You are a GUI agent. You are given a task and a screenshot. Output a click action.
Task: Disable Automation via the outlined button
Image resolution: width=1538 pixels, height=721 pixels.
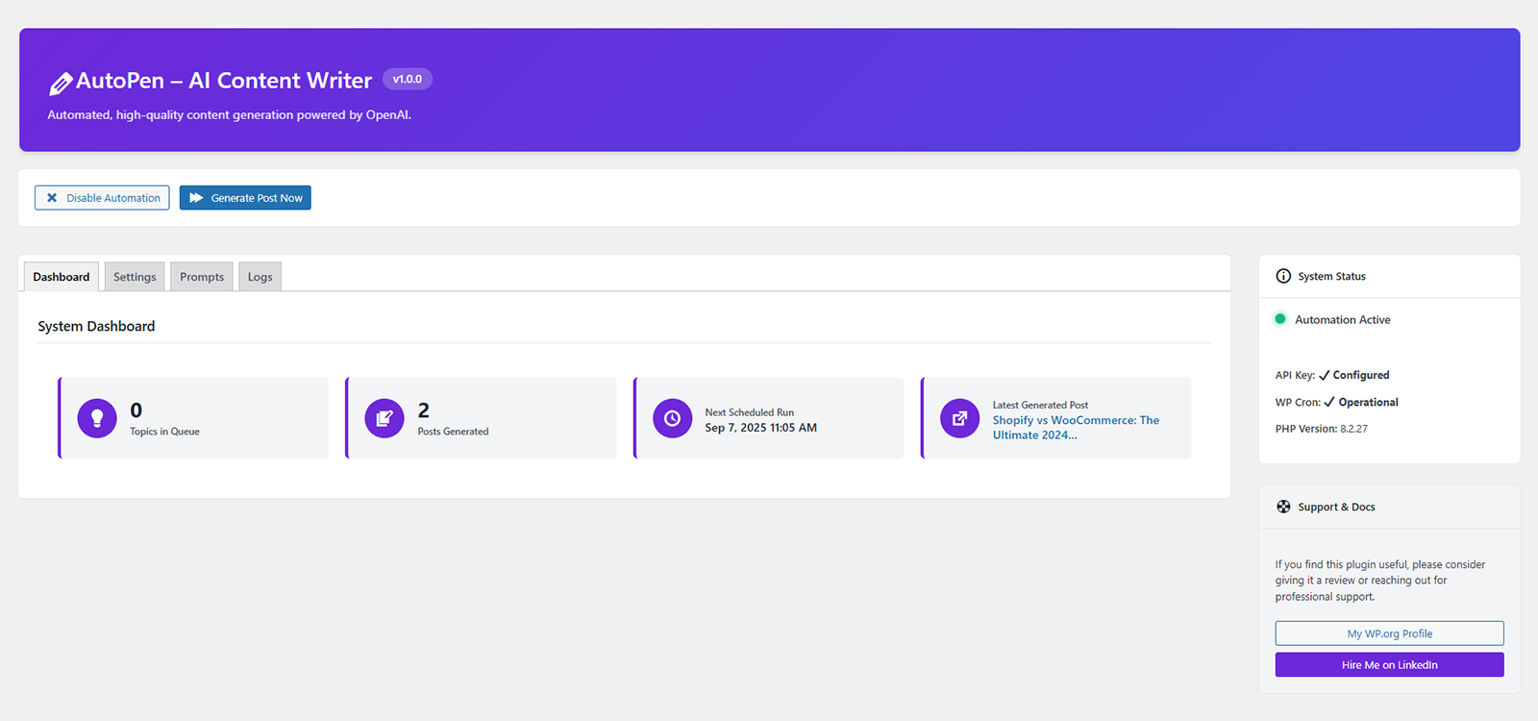[x=102, y=198]
